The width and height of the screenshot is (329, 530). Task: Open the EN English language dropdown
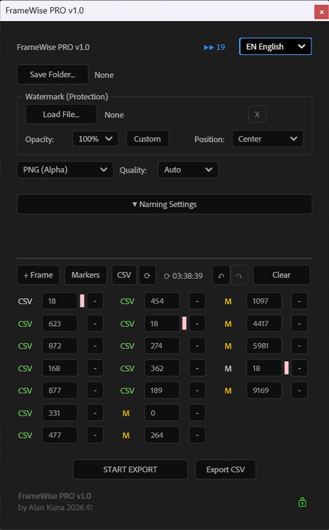click(x=275, y=47)
